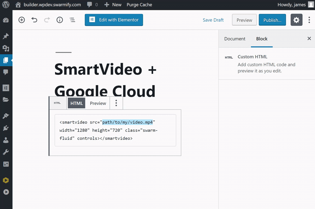Click Purge Cache in the admin bar
Image resolution: width=315 pixels, height=209 pixels.
[x=139, y=5]
